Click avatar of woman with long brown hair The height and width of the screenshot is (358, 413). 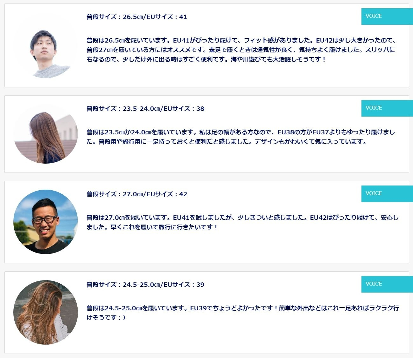45,134
